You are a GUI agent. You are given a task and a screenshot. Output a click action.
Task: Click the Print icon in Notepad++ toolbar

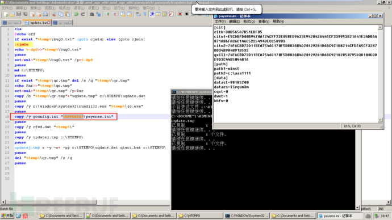(x=45, y=14)
